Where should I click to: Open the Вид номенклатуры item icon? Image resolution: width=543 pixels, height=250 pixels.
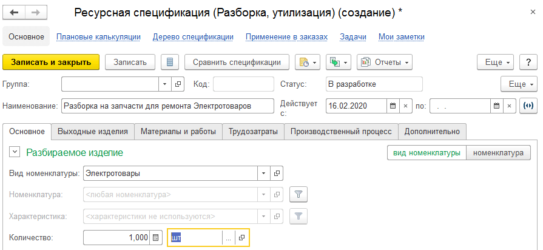click(x=277, y=174)
